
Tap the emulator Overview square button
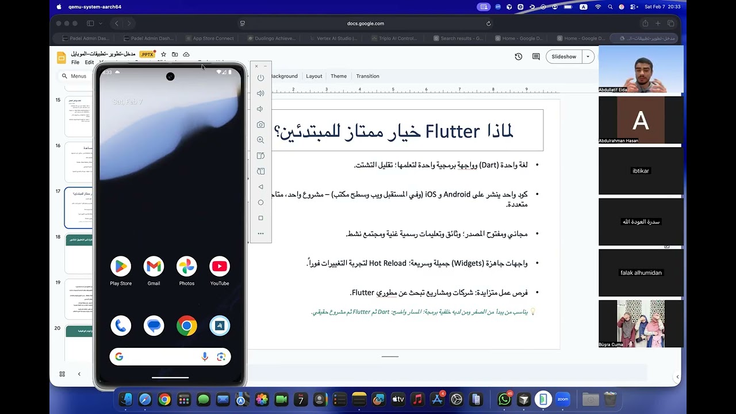tap(260, 218)
